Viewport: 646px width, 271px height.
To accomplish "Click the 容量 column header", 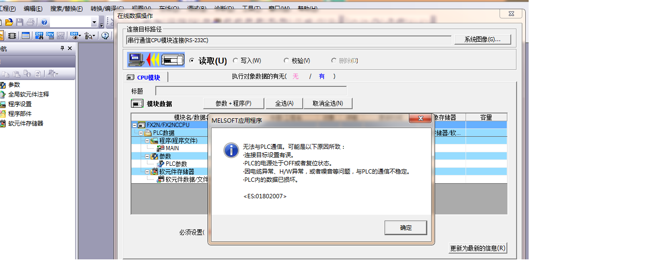I will click(x=486, y=117).
